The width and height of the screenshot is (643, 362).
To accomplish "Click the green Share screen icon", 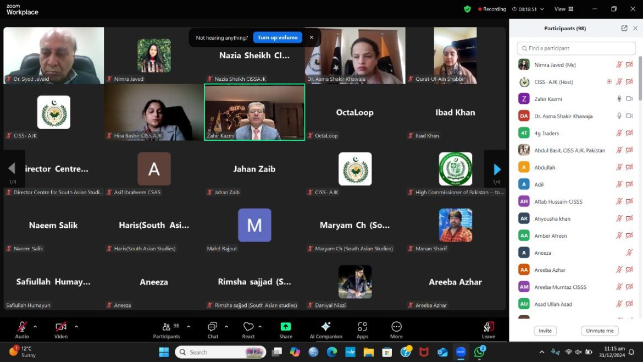I will point(286,327).
